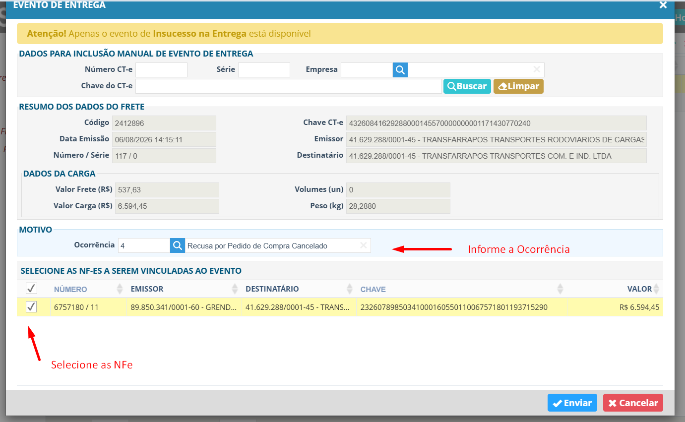The width and height of the screenshot is (685, 422).
Task: Click the Cancelar button
Action: point(633,403)
